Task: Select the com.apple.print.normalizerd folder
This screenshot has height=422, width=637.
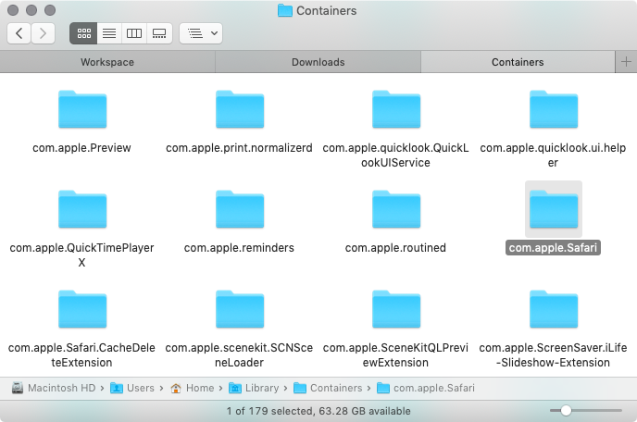Action: 240,112
